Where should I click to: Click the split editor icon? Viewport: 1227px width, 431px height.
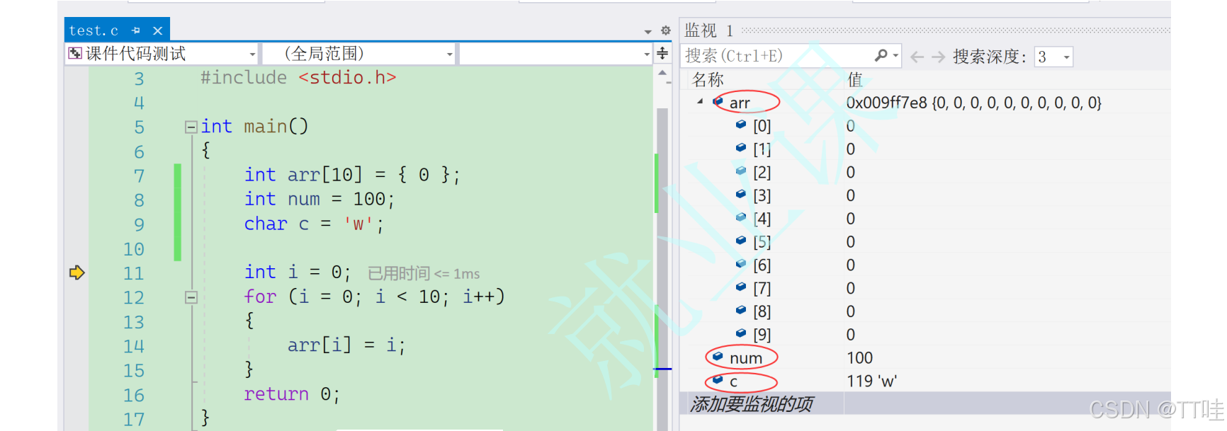[x=662, y=53]
